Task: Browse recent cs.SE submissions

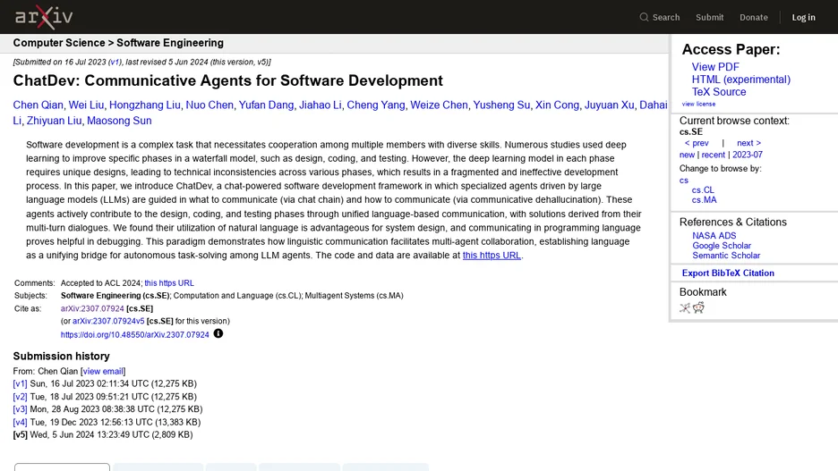Action: pyautogui.click(x=713, y=155)
